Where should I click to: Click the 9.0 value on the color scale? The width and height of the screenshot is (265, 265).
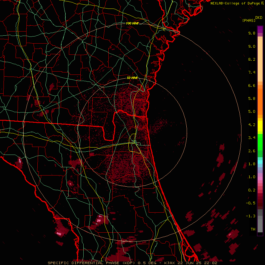pos(252,46)
